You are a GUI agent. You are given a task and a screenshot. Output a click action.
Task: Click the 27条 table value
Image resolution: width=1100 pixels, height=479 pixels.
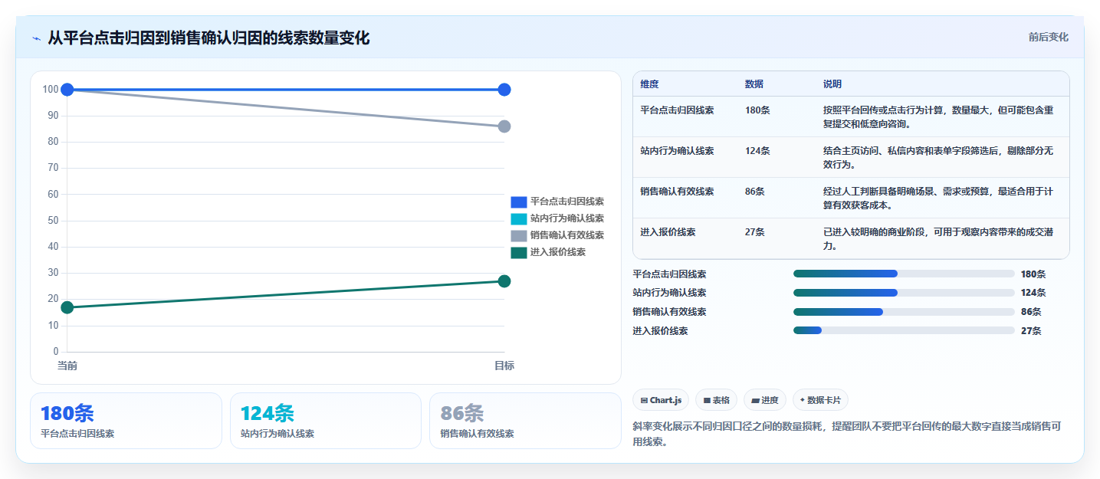(x=755, y=232)
